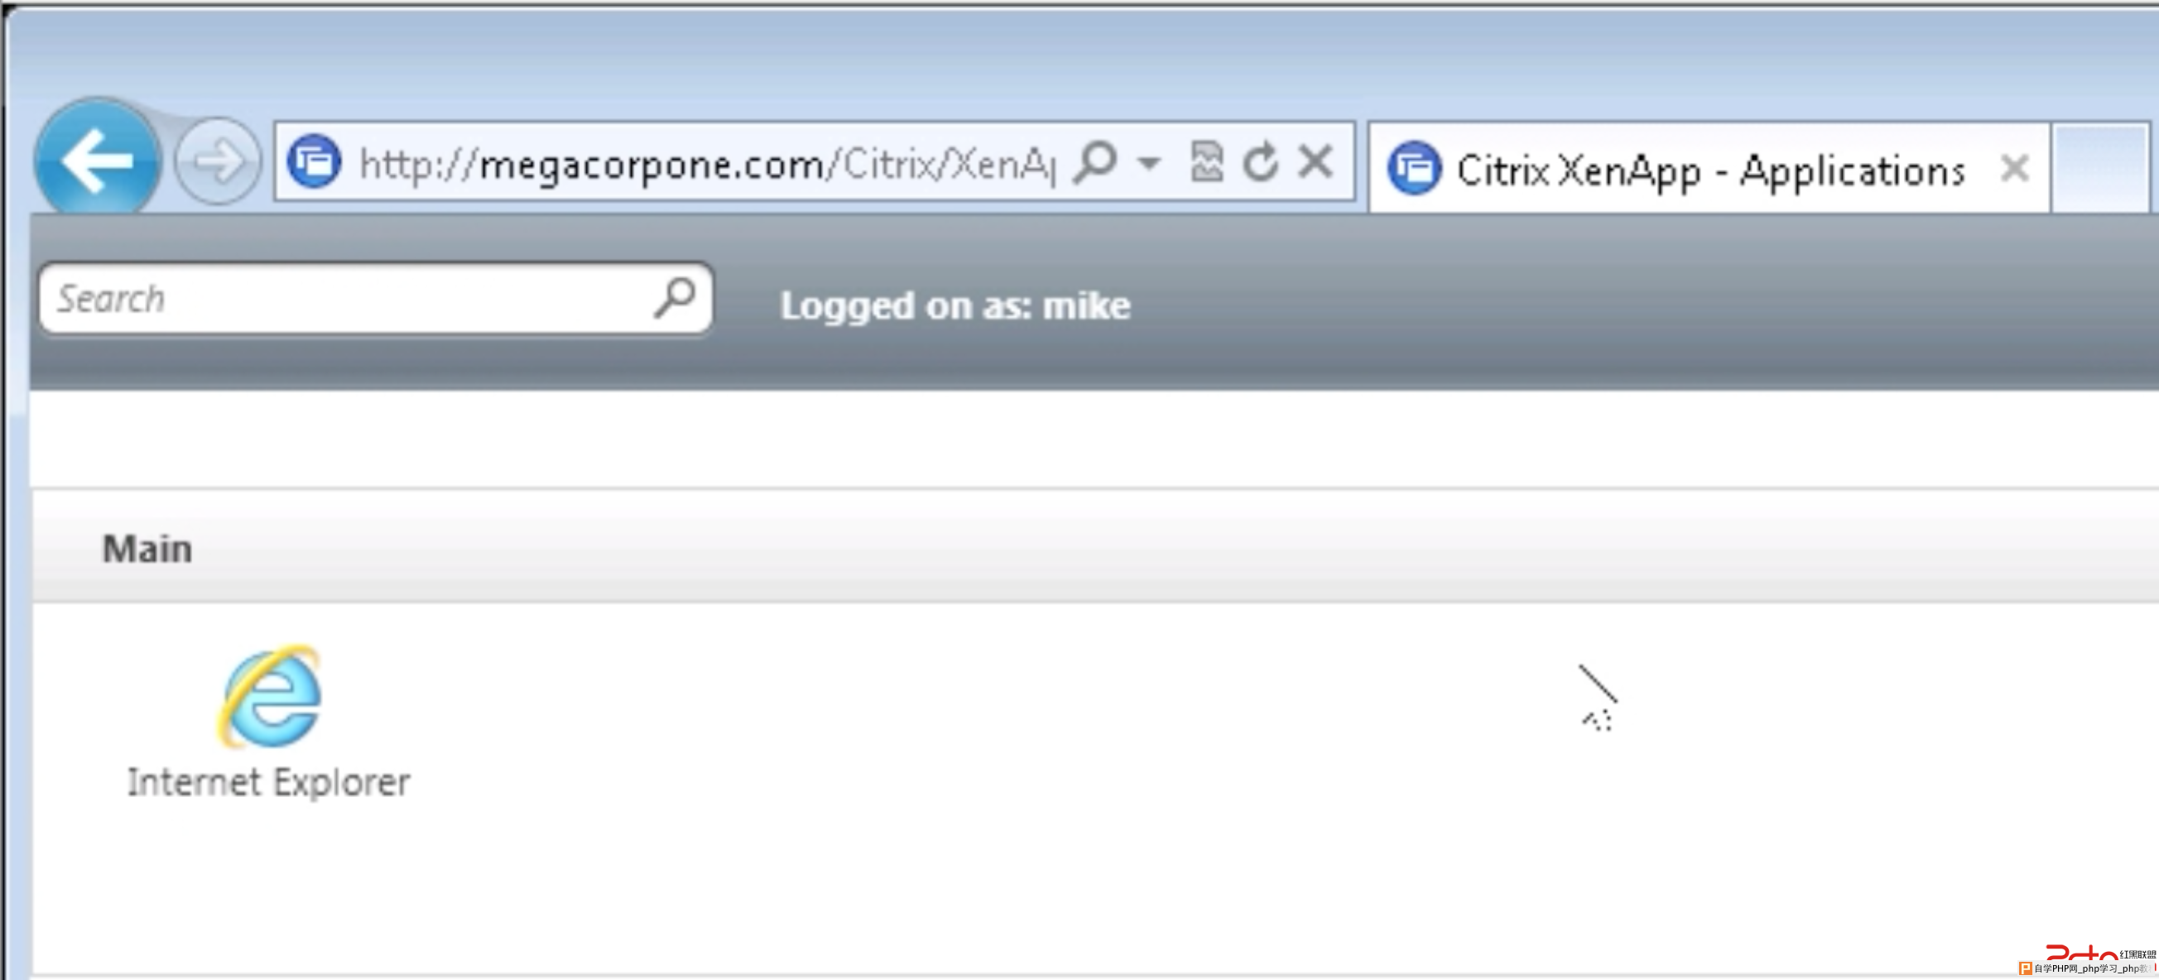Expand the address bar dropdown arrow

(1146, 164)
